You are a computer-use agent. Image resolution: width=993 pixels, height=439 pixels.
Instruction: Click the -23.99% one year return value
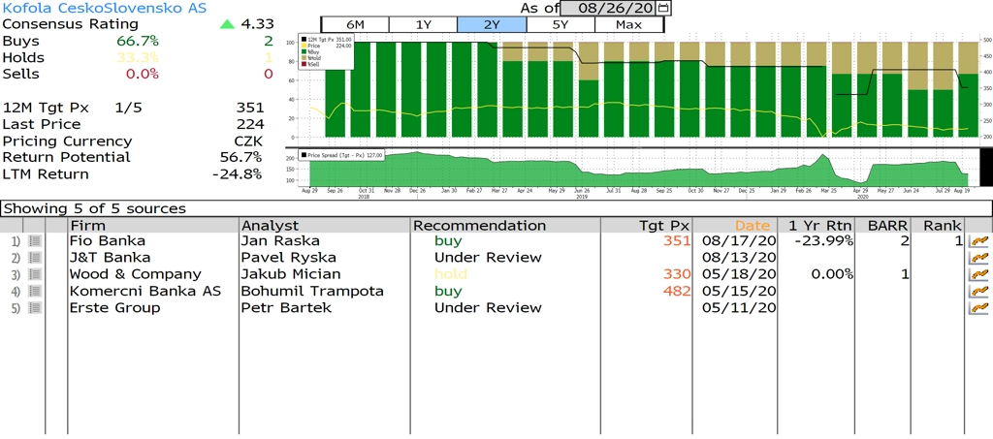[x=823, y=241]
